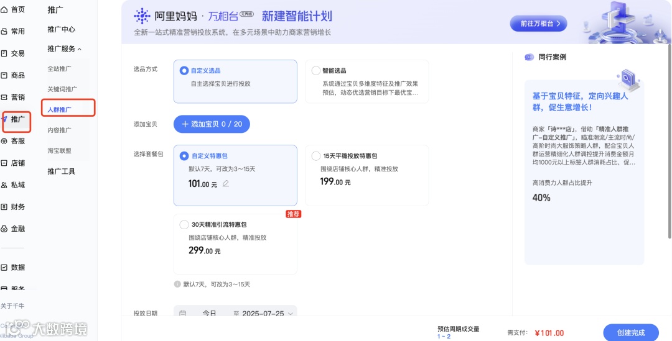The height and width of the screenshot is (341, 672).
Task: Click the 营销 sidebar icon
Action: click(x=4, y=97)
